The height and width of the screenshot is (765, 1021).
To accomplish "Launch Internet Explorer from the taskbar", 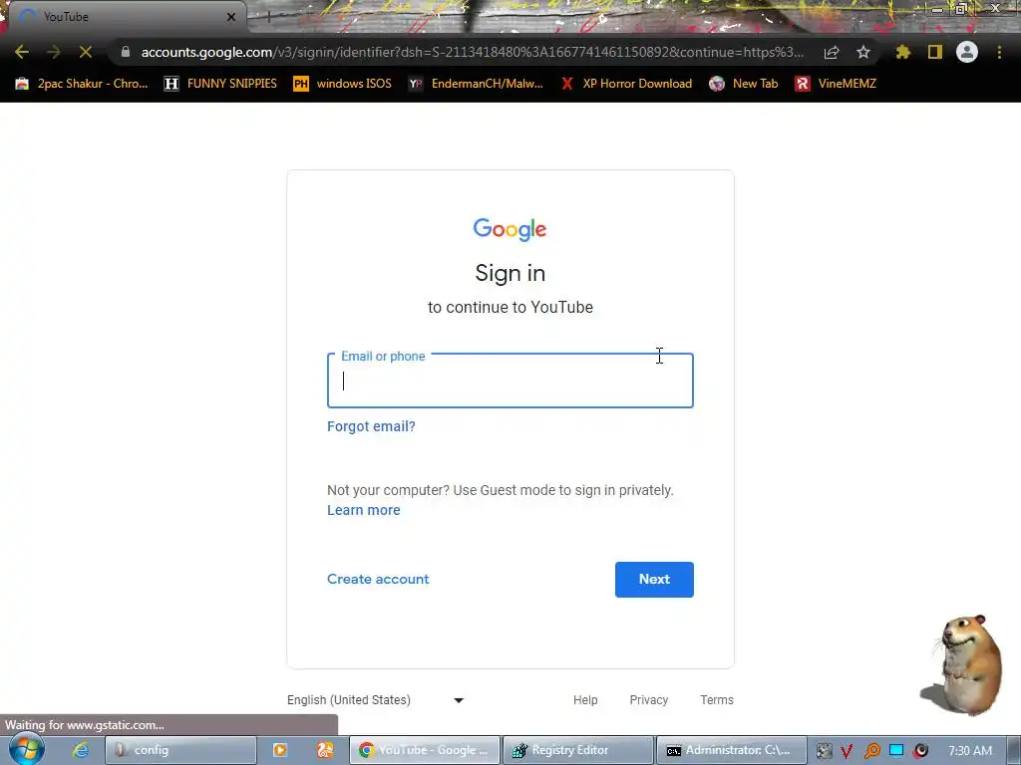I will [80, 750].
